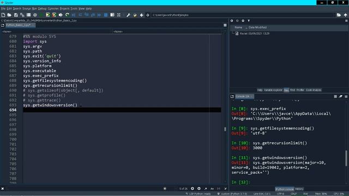Screen dimensions: 349x196
Task: Open the Run menu
Action: tap(34, 9)
